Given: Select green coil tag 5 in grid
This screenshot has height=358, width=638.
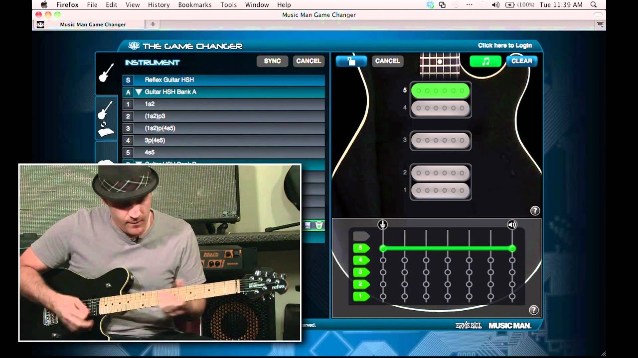Looking at the screenshot, I should pos(361,248).
